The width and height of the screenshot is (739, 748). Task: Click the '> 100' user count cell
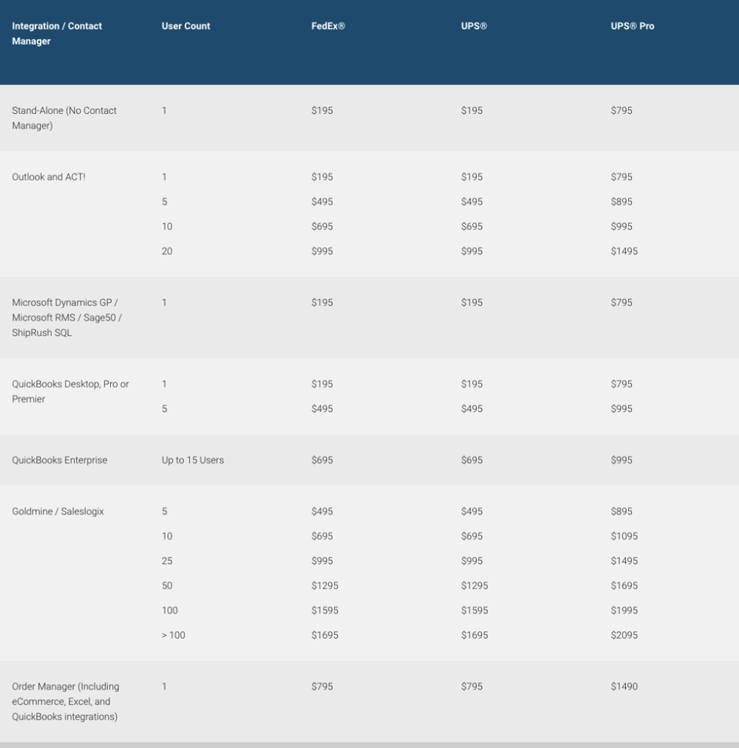(x=173, y=636)
